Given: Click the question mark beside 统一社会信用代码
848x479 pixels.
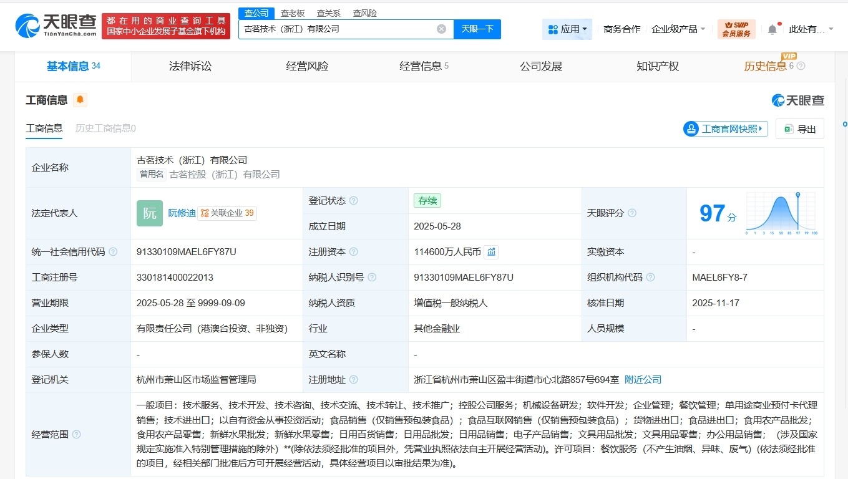Looking at the screenshot, I should [113, 251].
